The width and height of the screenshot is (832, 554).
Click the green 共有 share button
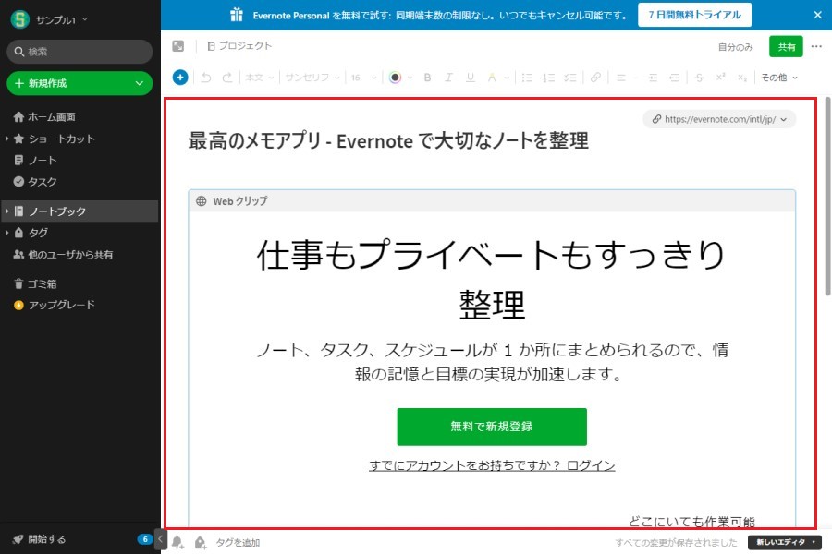pos(786,47)
